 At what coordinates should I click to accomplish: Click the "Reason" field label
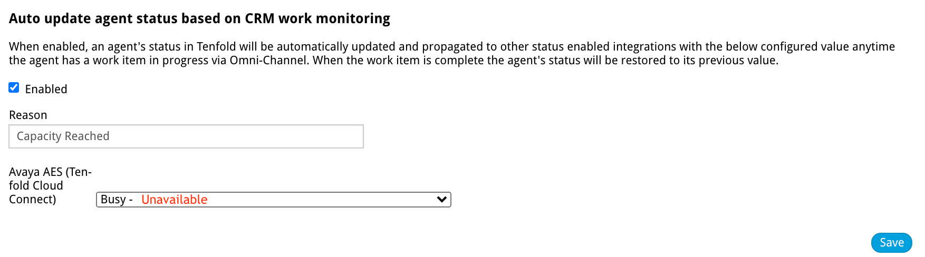coord(28,115)
